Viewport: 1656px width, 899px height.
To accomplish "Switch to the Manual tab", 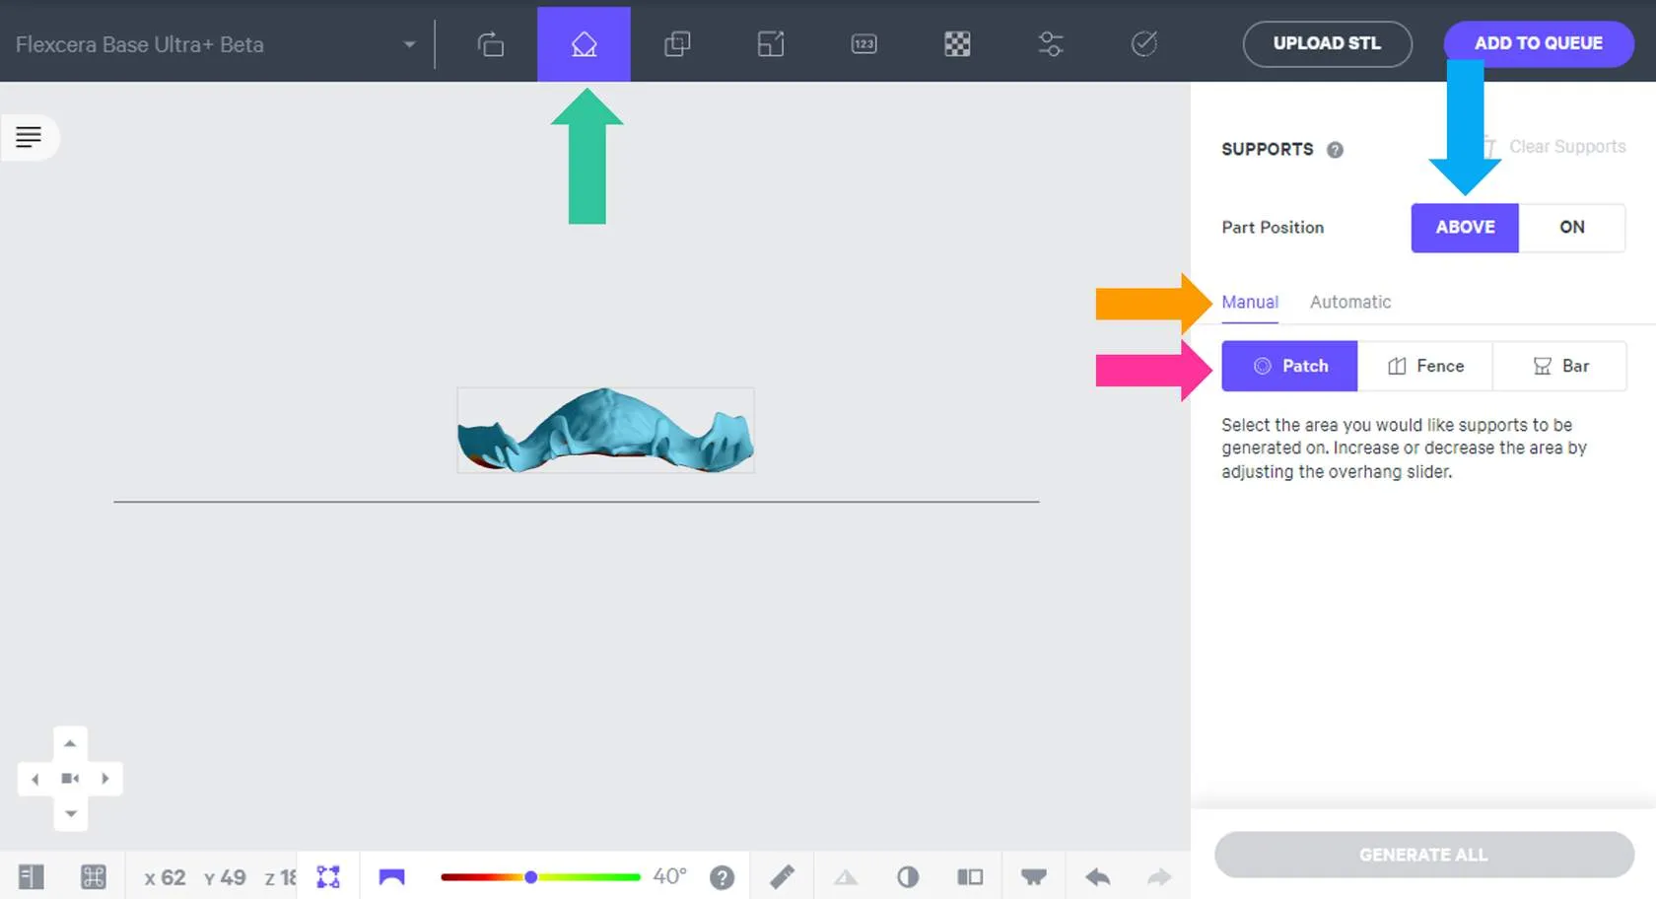I will coord(1250,303).
